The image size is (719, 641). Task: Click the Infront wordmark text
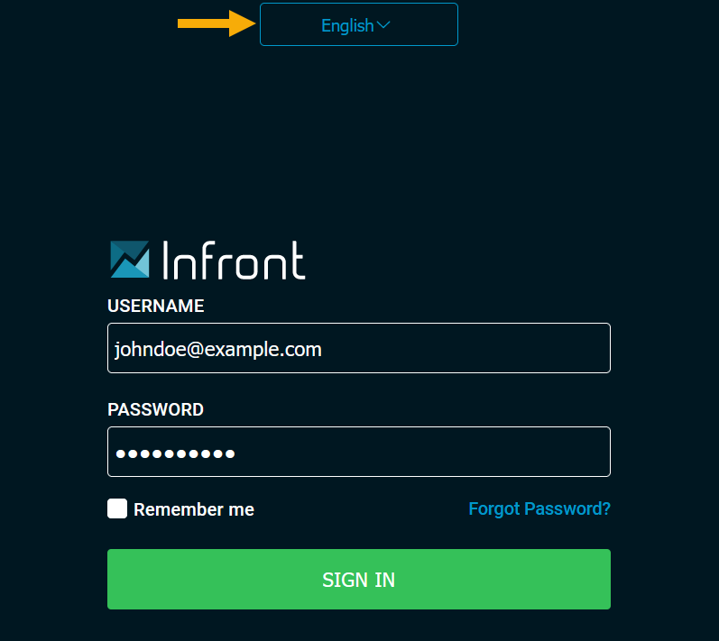point(234,260)
